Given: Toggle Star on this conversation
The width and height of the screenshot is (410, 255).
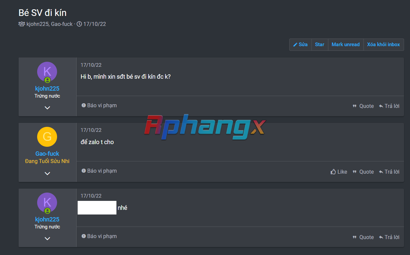Looking at the screenshot, I should pyautogui.click(x=320, y=44).
